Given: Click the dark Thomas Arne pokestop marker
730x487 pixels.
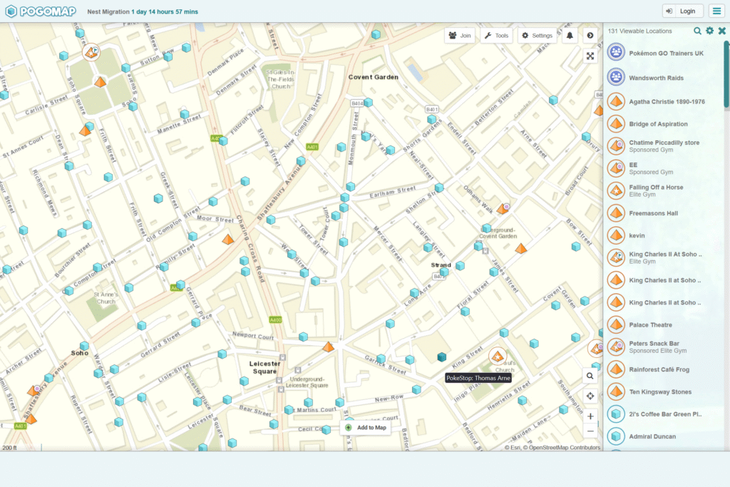Looking at the screenshot, I should click(442, 357).
